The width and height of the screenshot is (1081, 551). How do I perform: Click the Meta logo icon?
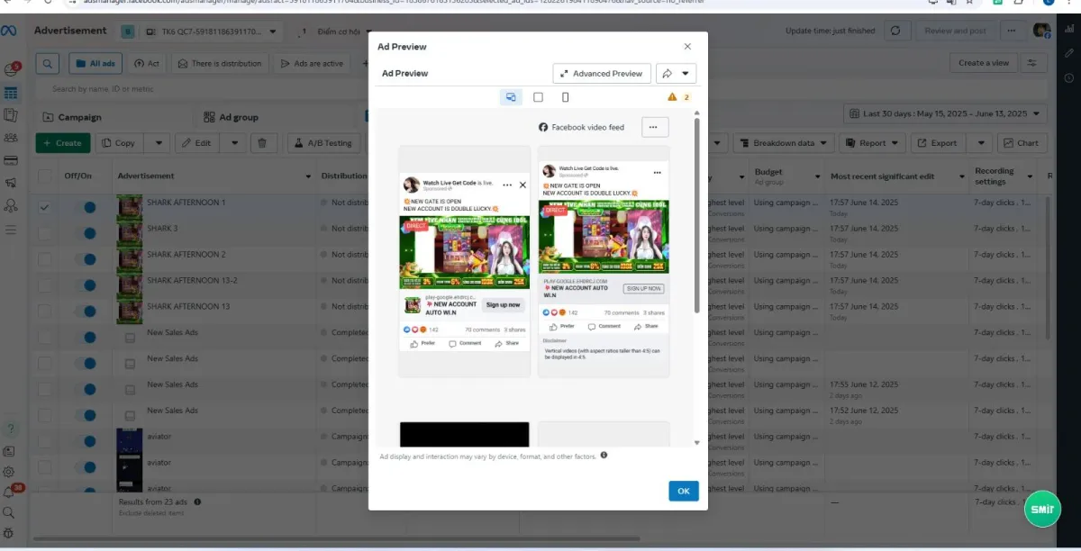pyautogui.click(x=9, y=31)
